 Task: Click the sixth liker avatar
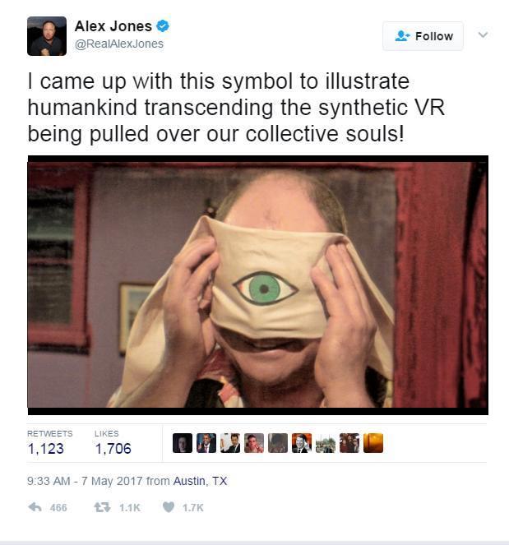click(x=302, y=443)
